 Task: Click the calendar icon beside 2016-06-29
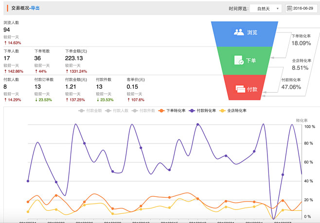click(x=289, y=8)
